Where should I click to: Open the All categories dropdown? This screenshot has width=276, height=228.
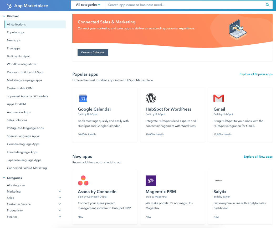(x=88, y=5)
